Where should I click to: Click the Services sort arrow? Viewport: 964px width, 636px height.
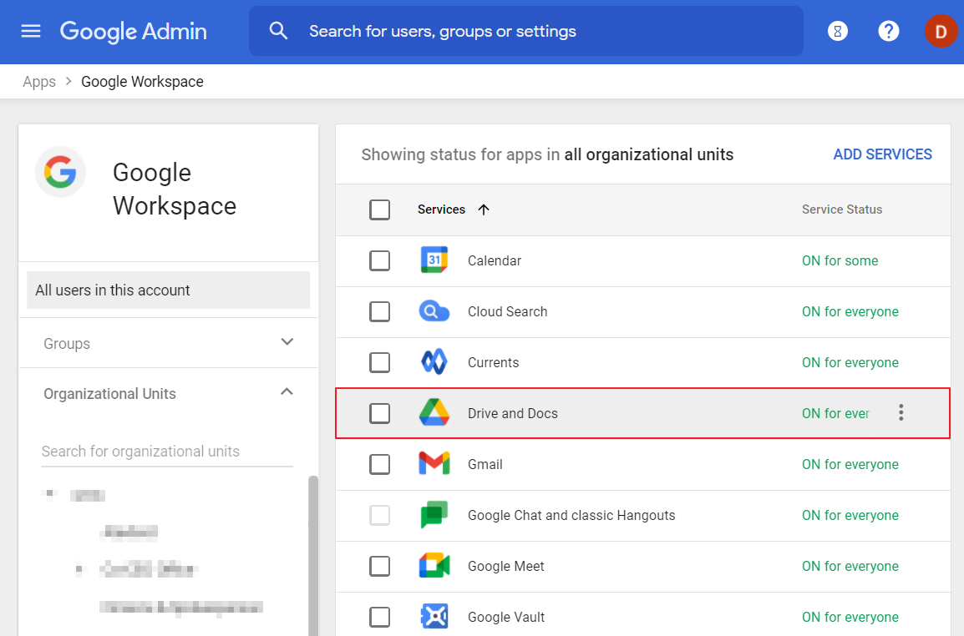pyautogui.click(x=484, y=209)
